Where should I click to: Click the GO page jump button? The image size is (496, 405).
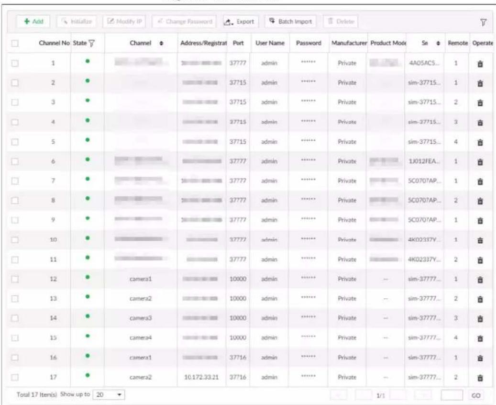476,395
